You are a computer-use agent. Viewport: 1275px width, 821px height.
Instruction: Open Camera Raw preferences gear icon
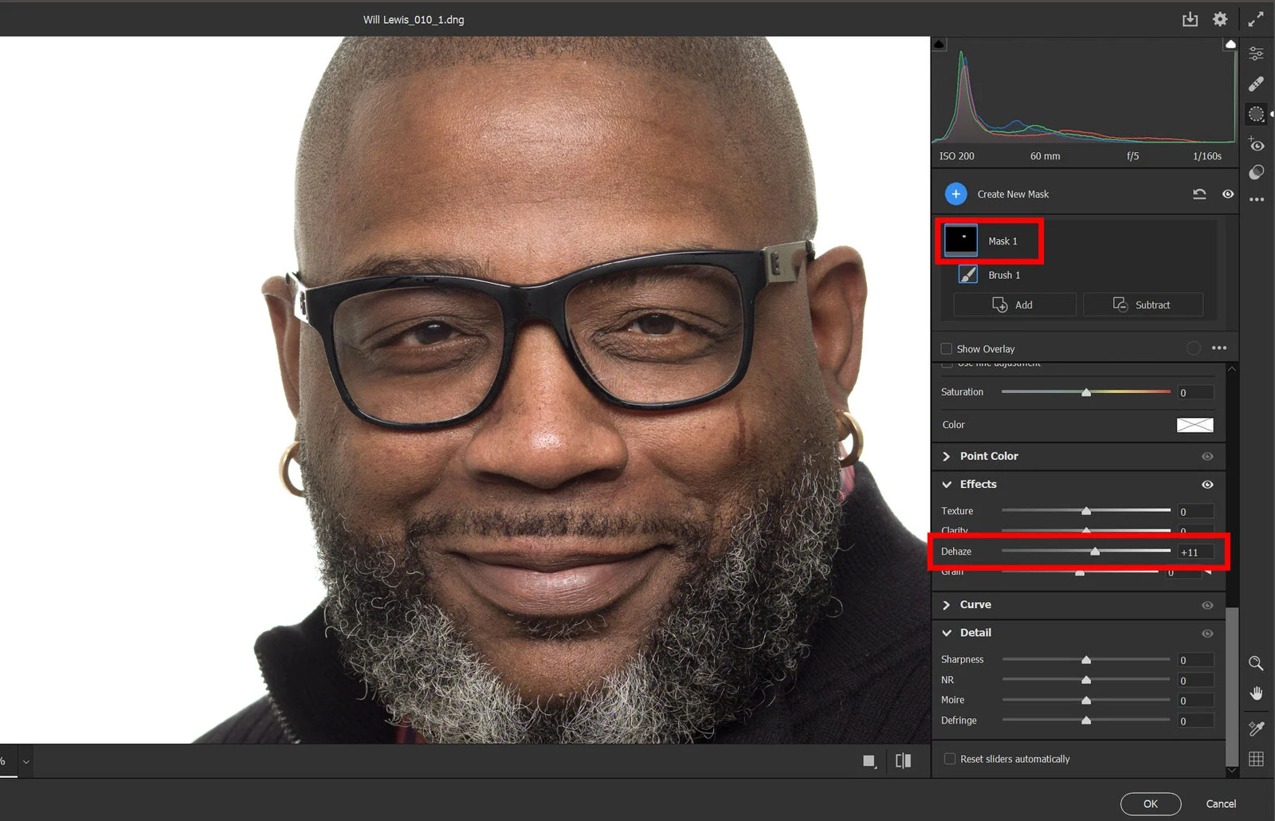[x=1220, y=19]
